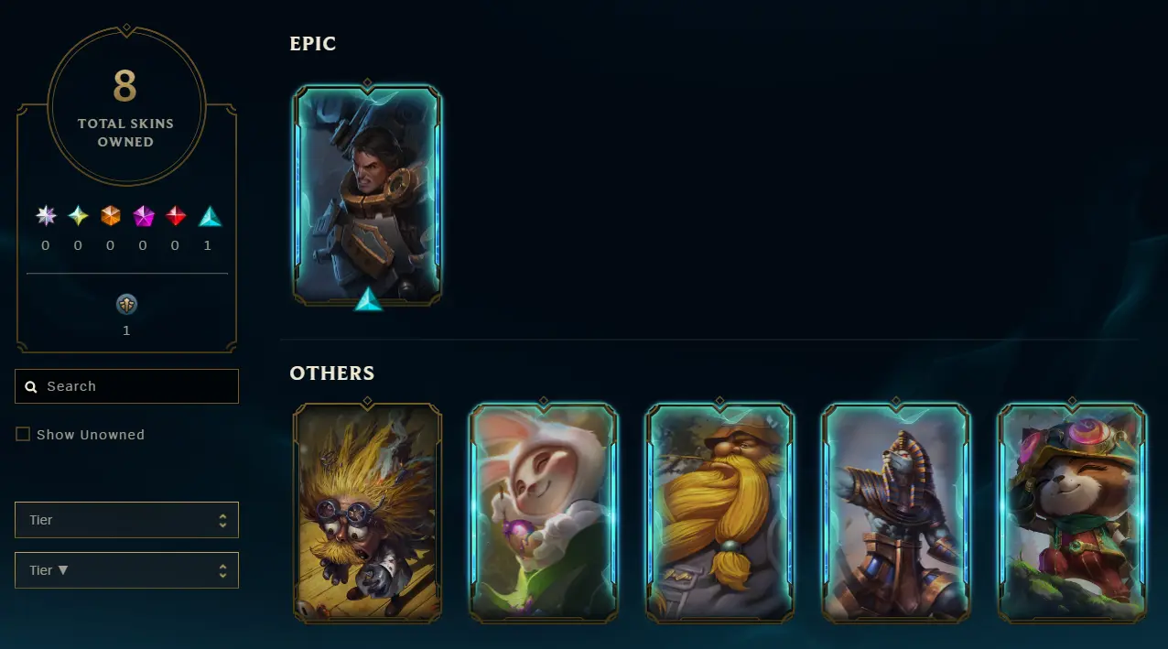
Task: Click the teal Epic triangle tier icon
Action: pos(211,216)
